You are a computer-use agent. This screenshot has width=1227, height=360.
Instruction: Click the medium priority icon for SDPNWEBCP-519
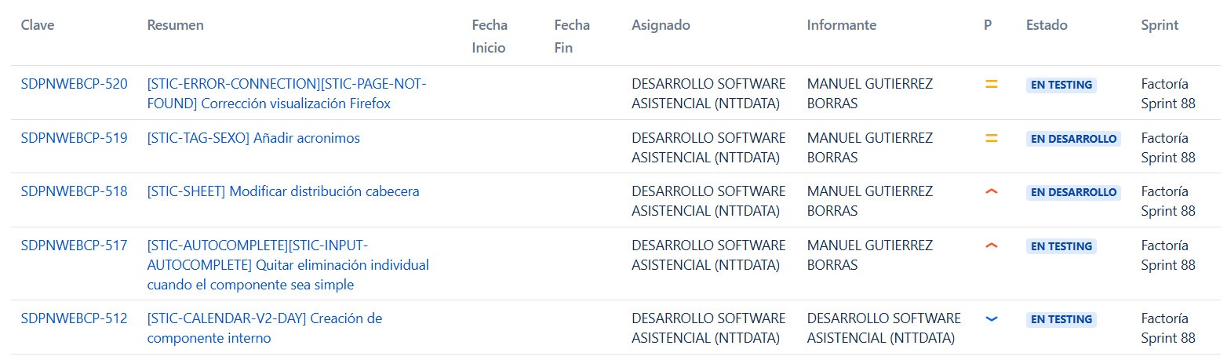click(991, 138)
